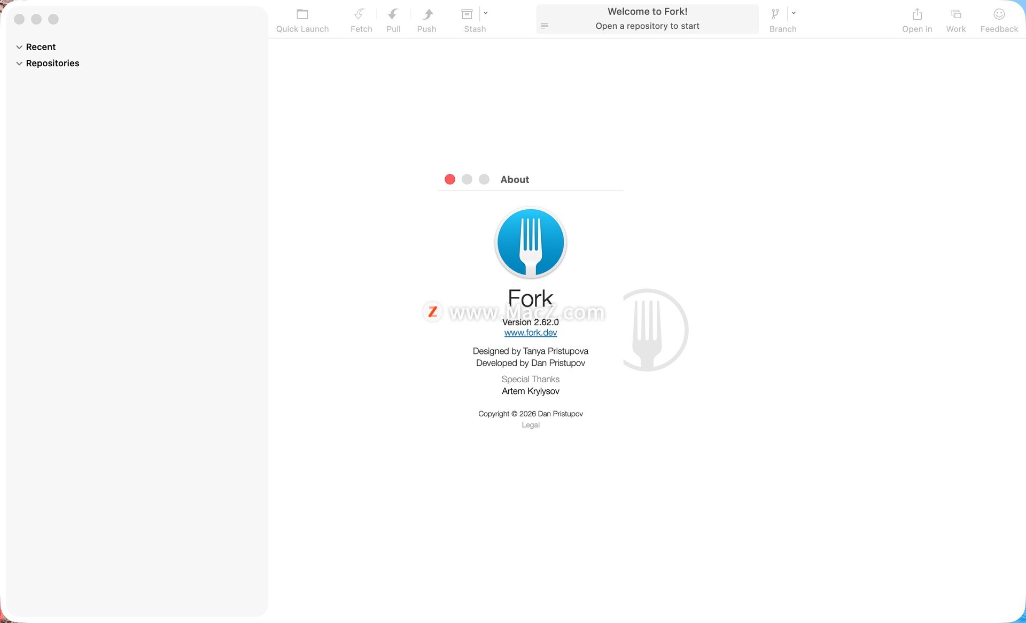This screenshot has height=623, width=1026.
Task: Collapse the Repositories section chevron
Action: click(19, 64)
